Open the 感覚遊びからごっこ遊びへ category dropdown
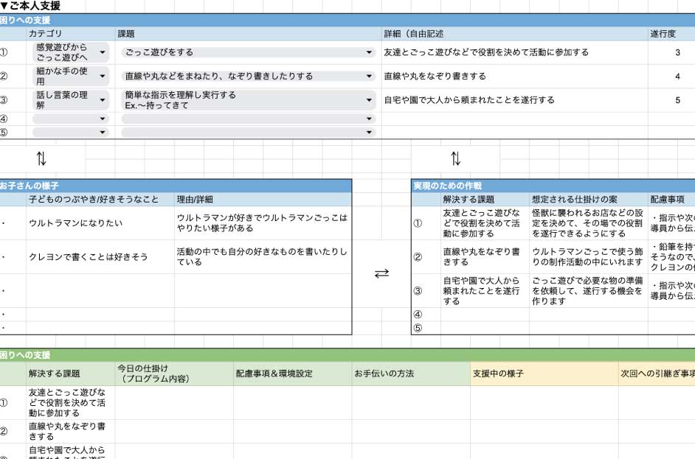695x459 pixels. tap(103, 52)
